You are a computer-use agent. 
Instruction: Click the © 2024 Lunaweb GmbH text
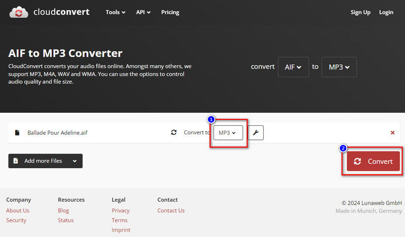372,203
